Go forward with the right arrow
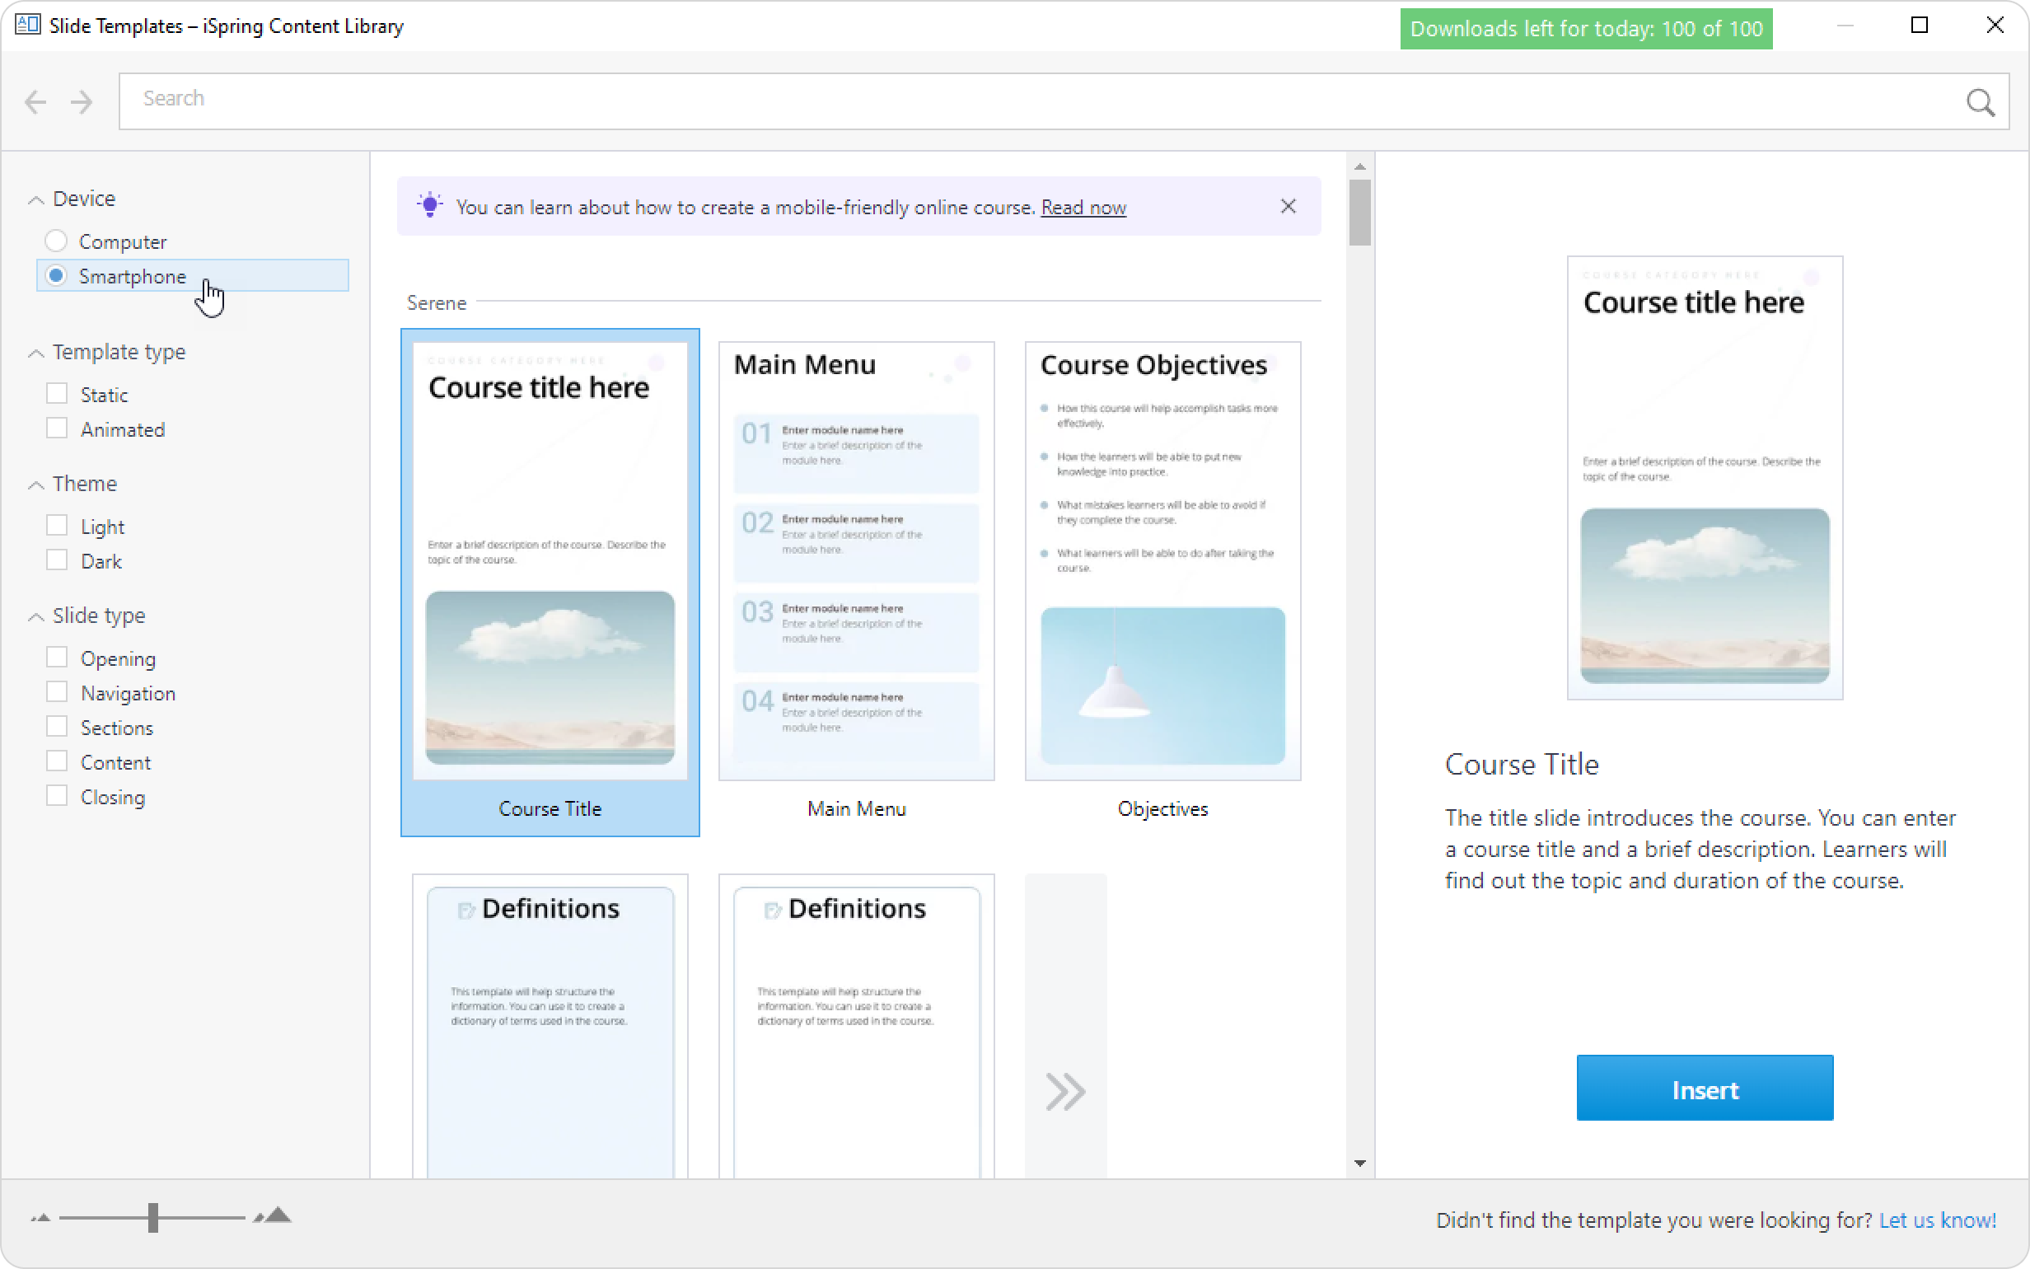The image size is (2030, 1269). click(x=82, y=102)
